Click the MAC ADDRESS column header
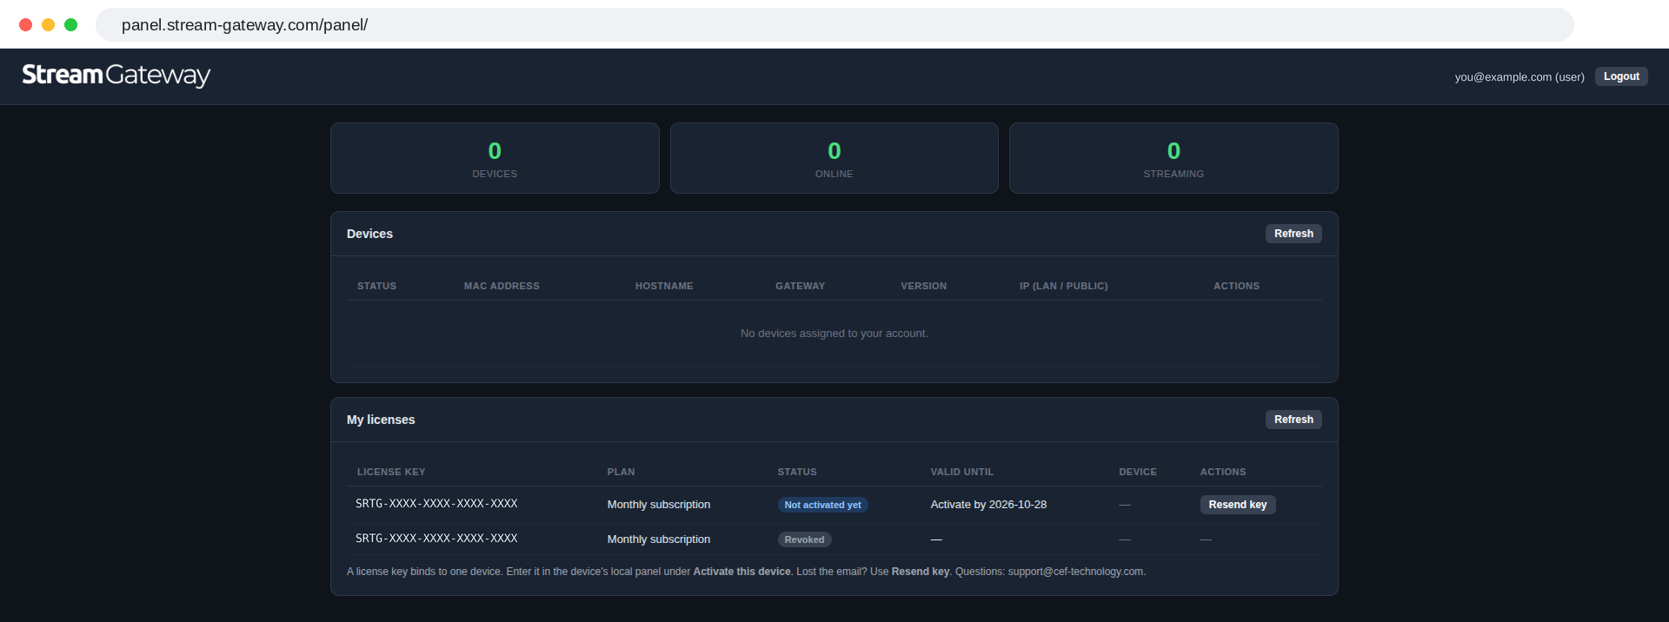 click(x=502, y=286)
